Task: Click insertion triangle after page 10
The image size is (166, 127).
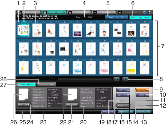Action: point(150,22)
